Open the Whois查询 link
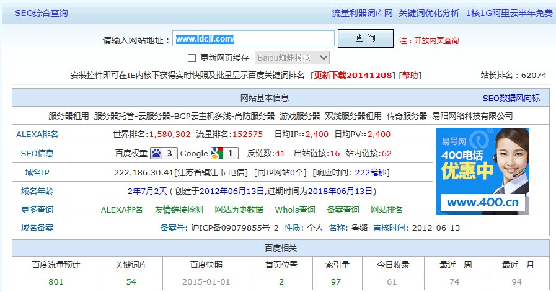The image size is (556, 292). click(x=295, y=210)
